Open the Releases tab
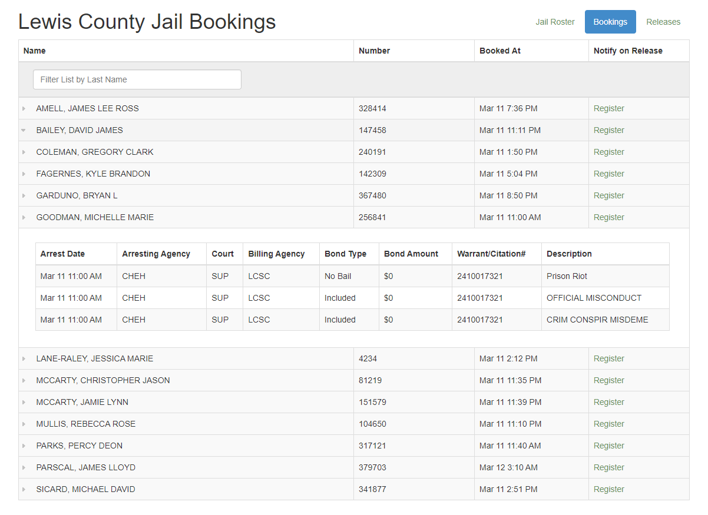The image size is (708, 515). tap(663, 22)
